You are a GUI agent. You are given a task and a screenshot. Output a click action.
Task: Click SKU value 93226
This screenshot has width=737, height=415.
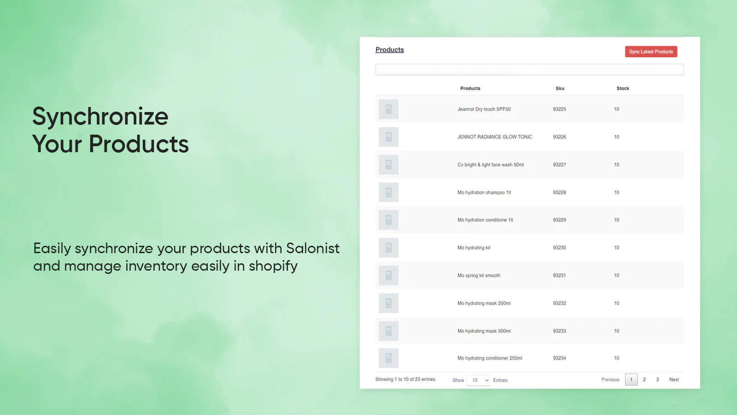pos(559,137)
